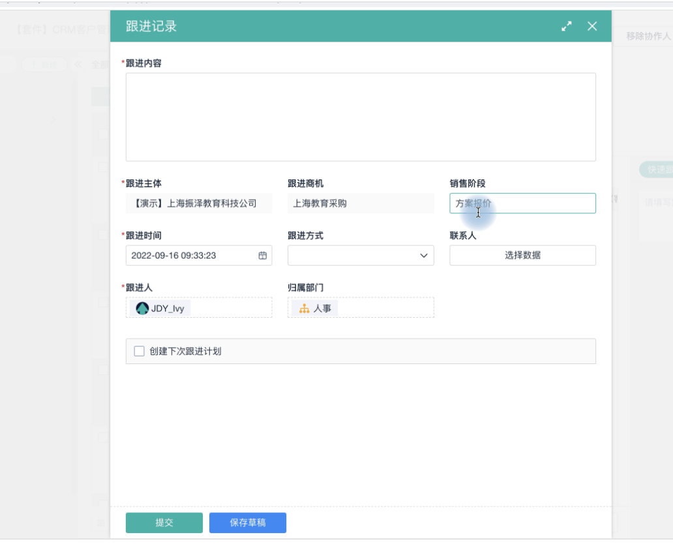Open the 跟进方式 dropdown arrow
The height and width of the screenshot is (552, 673).
pos(424,256)
